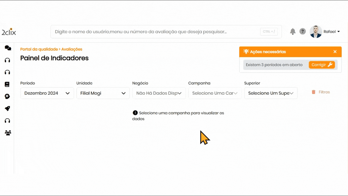Open the book icon in the sidebar
This screenshot has width=348, height=196.
7,84
